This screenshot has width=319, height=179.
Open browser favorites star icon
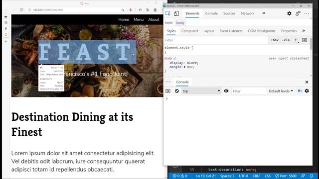[x=140, y=10]
